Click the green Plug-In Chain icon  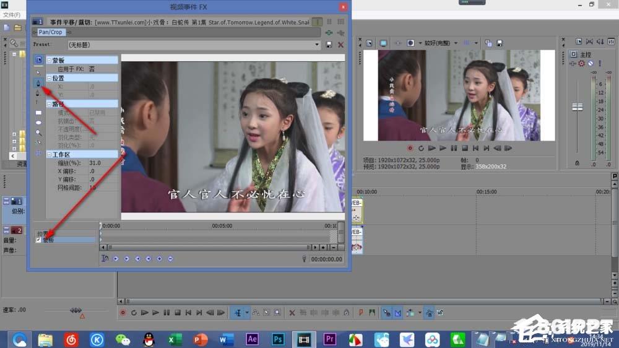(x=329, y=33)
